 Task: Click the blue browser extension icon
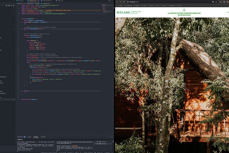[224, 2]
